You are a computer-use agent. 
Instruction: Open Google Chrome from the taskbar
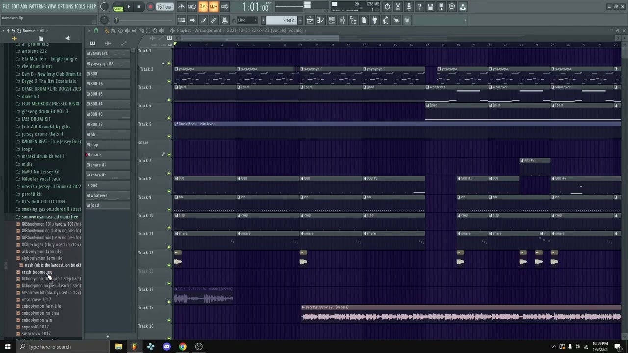pyautogui.click(x=183, y=347)
